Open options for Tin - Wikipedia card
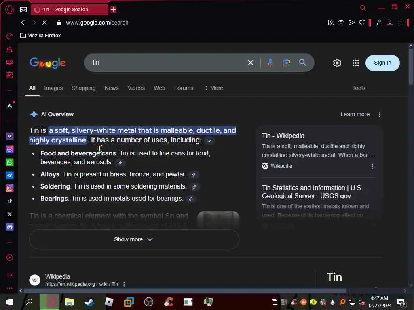The height and width of the screenshot is (310, 414). tap(372, 166)
